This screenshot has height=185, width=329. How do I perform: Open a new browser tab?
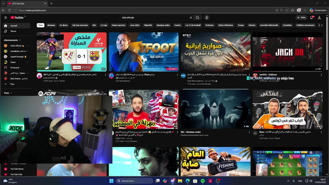(x=51, y=3)
